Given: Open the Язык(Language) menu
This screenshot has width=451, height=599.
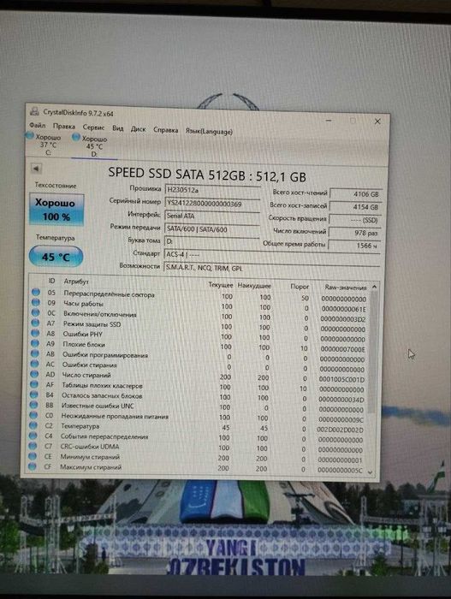Looking at the screenshot, I should (209, 131).
